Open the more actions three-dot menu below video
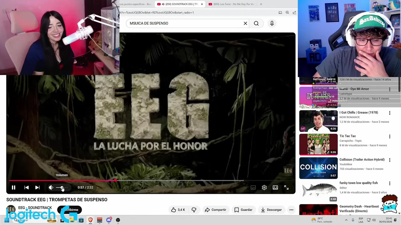This screenshot has height=225, width=401. 291,210
